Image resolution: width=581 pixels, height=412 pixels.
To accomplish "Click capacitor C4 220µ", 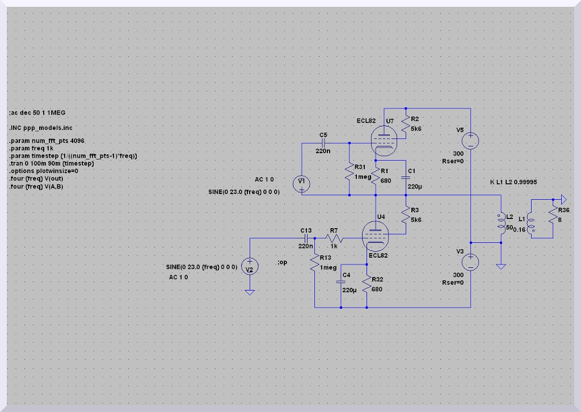I will tap(341, 281).
